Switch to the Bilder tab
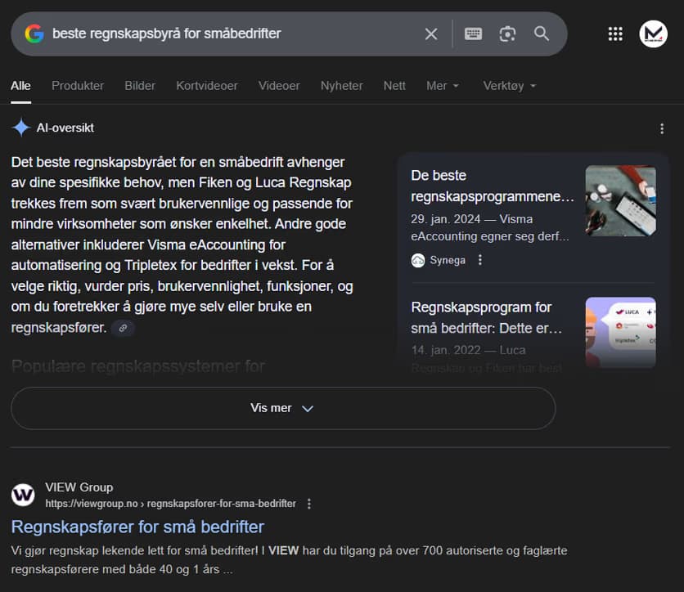 (140, 86)
